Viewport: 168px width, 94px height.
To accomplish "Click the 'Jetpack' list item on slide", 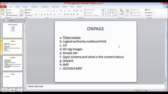I will (68, 61).
